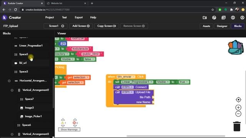246x138 pixels.
Task: Select lbl_url in blocks tree
Action: [x=23, y=63]
